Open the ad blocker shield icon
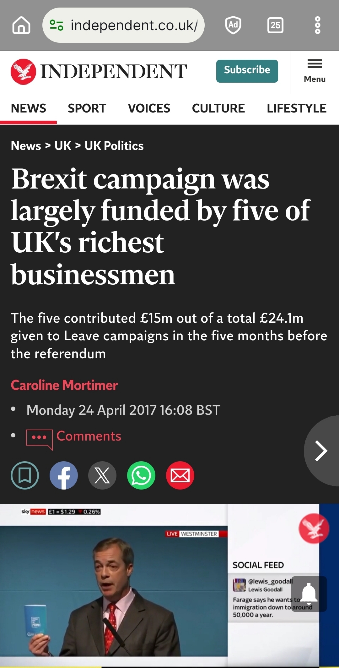The image size is (339, 668). pos(233,25)
